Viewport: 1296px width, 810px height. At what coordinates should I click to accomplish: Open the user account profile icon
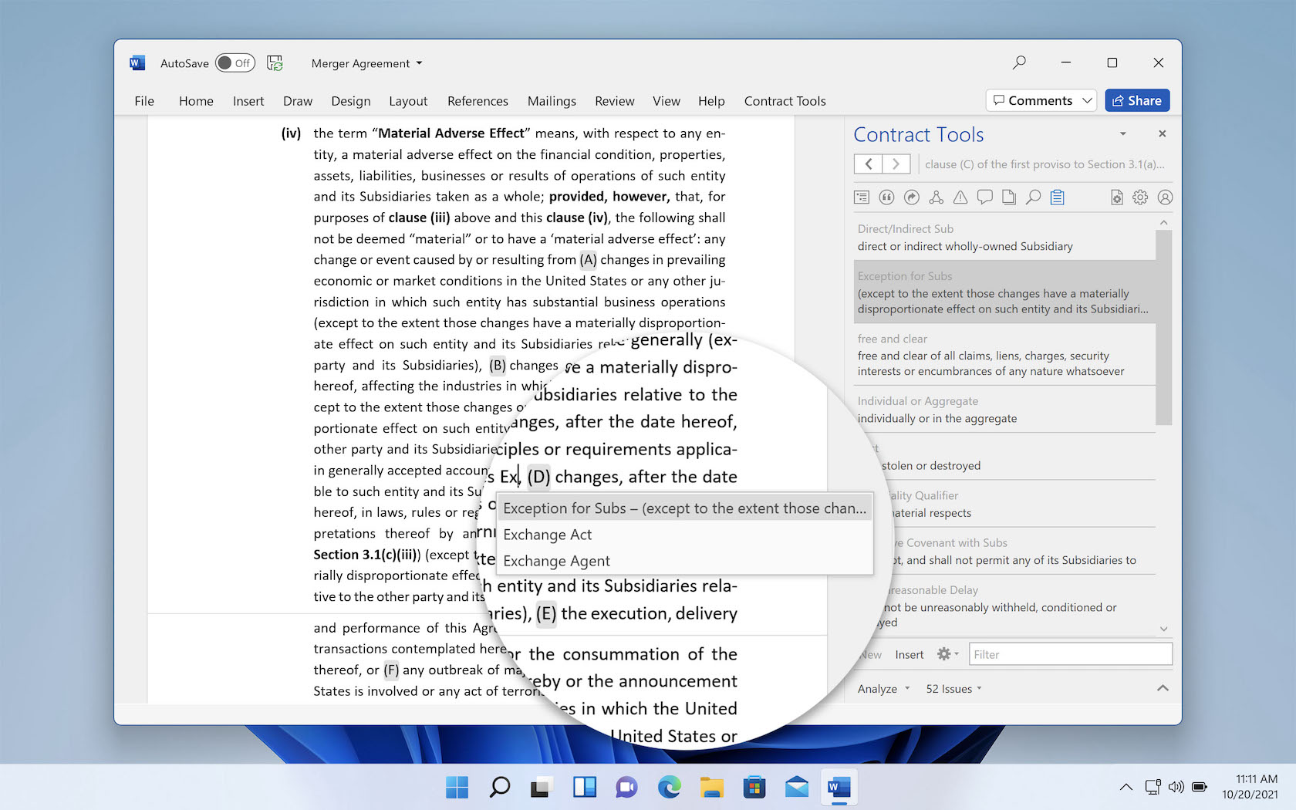tap(1165, 197)
